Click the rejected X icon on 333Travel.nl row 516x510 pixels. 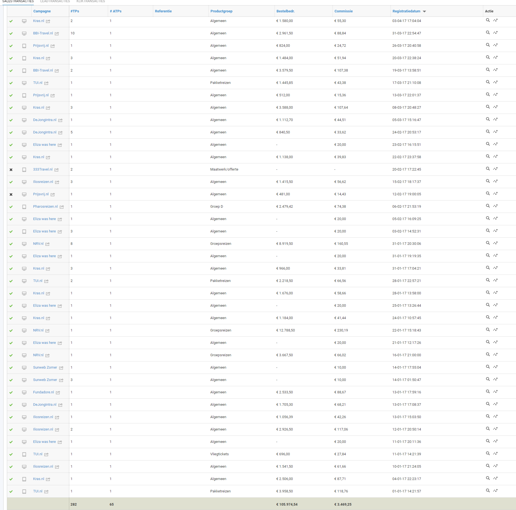(11, 170)
